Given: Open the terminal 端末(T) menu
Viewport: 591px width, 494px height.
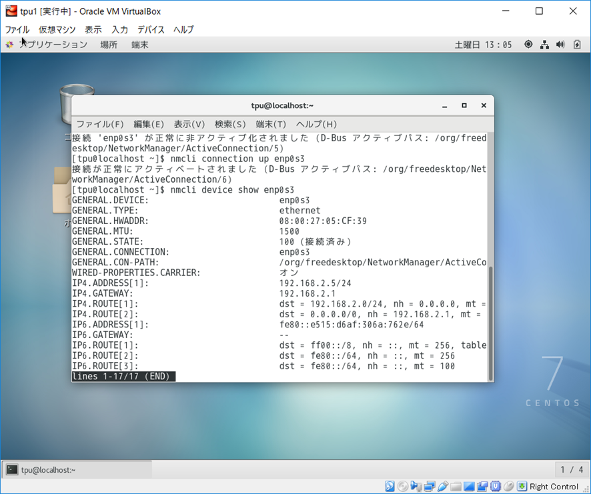Looking at the screenshot, I should [270, 124].
